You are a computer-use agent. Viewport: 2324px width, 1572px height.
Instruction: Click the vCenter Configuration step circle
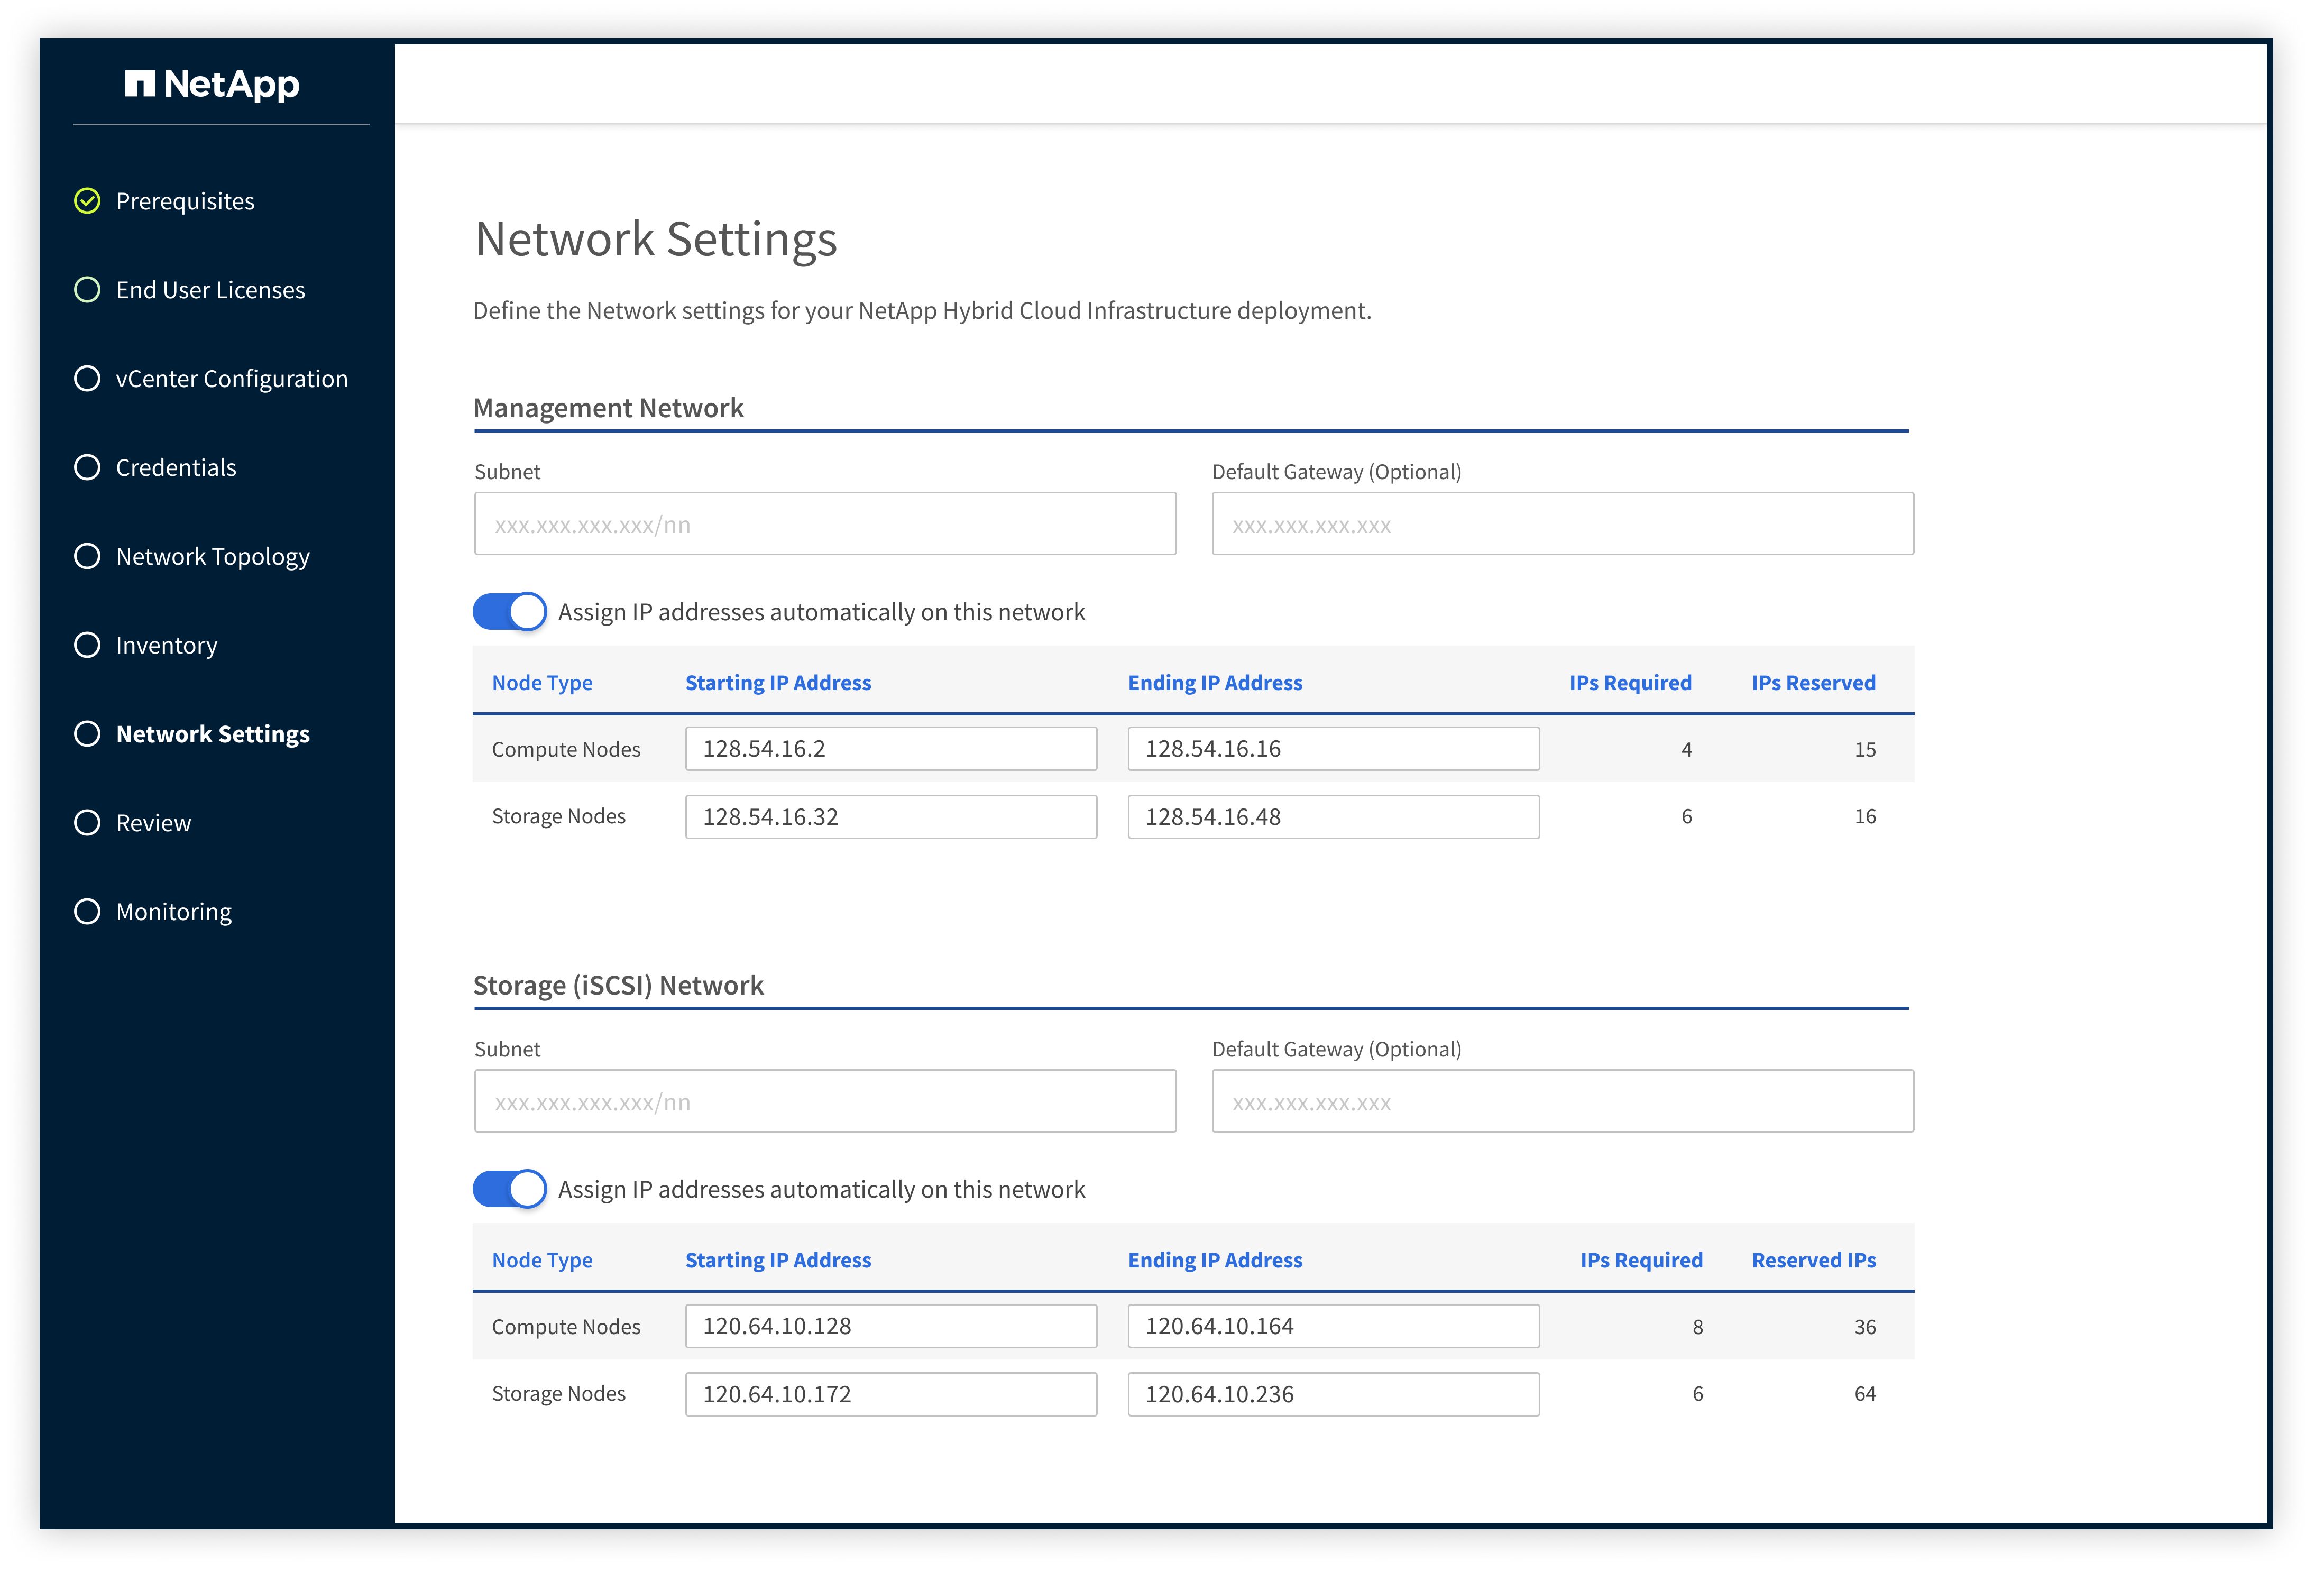(88, 379)
